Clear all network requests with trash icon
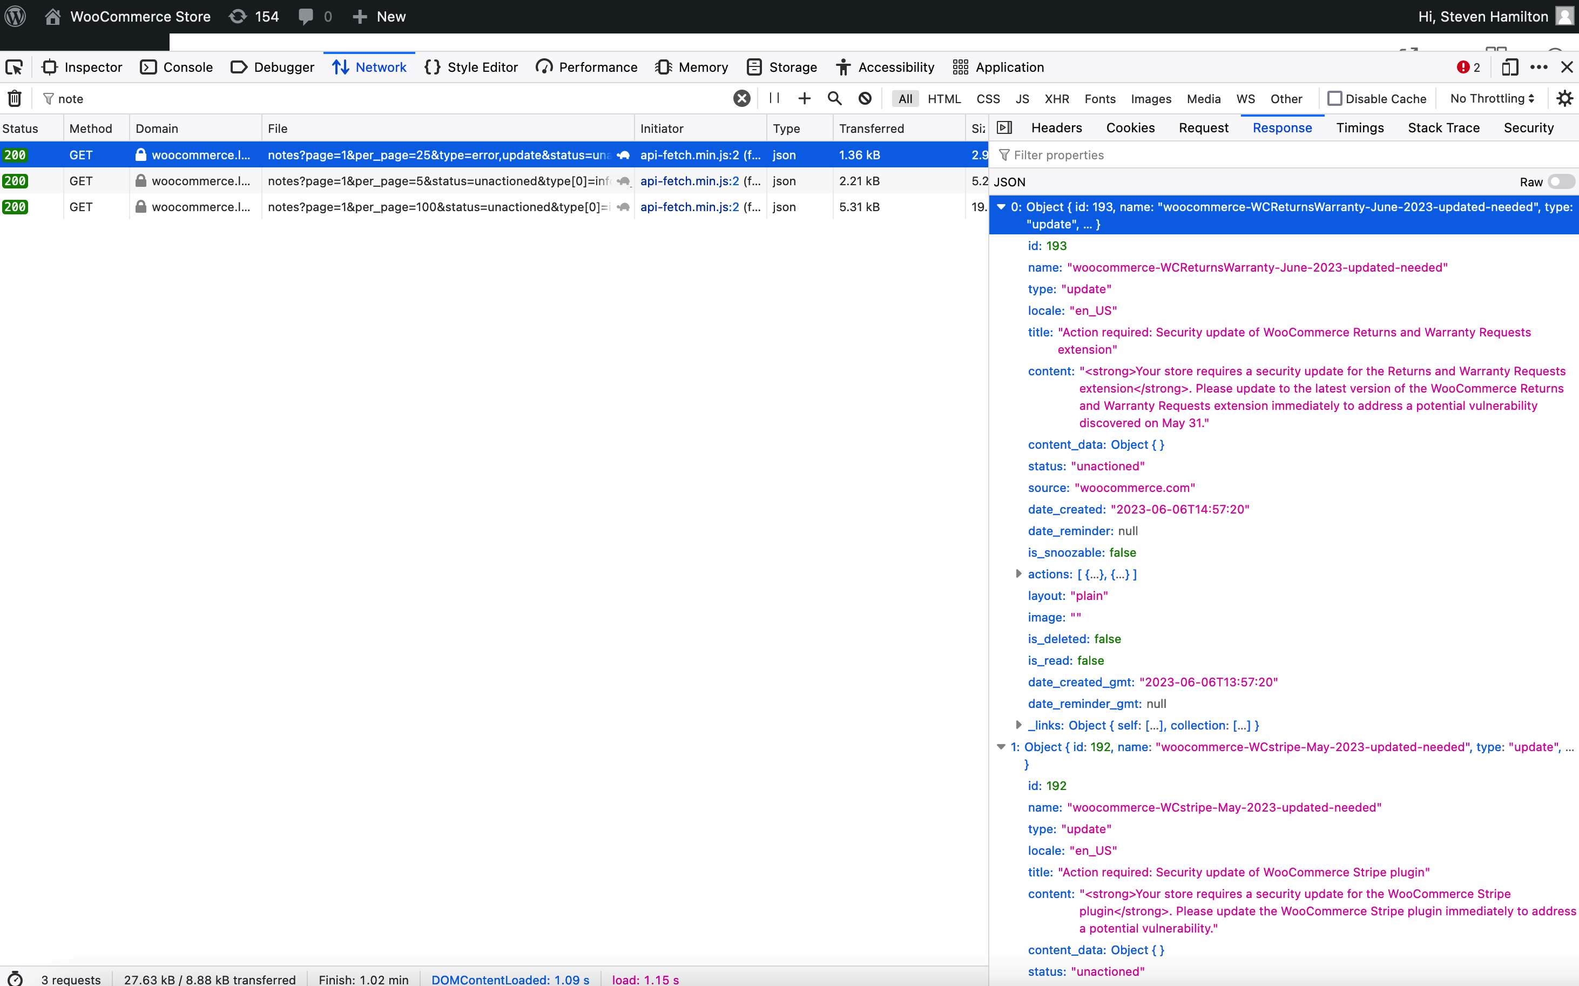 (x=14, y=98)
